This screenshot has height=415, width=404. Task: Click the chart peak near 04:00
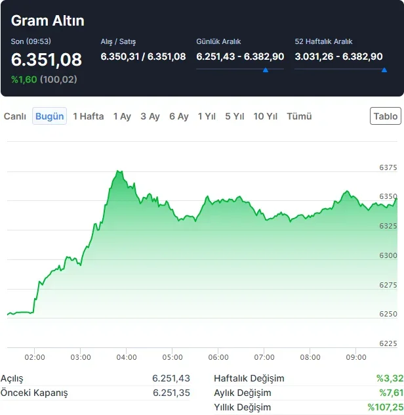118,171
